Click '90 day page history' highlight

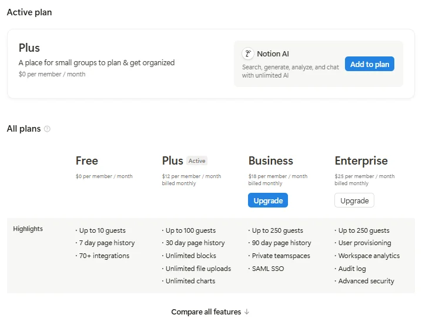pyautogui.click(x=282, y=243)
